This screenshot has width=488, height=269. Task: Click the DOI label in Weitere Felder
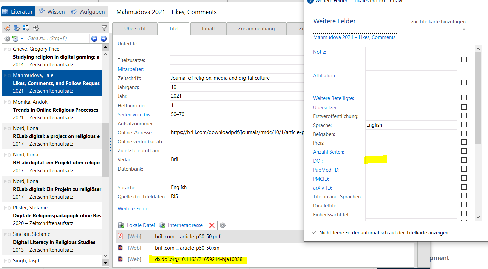click(x=318, y=161)
